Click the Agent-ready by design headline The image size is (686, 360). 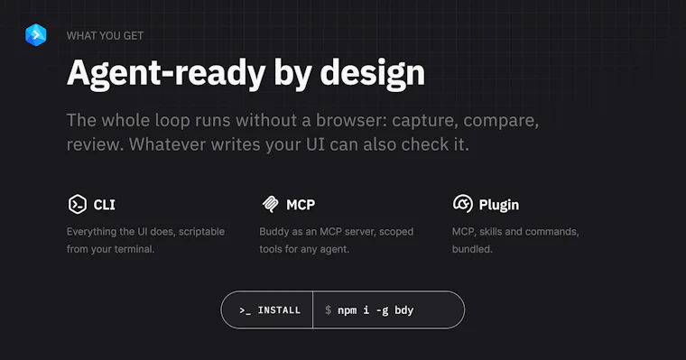pyautogui.click(x=246, y=73)
